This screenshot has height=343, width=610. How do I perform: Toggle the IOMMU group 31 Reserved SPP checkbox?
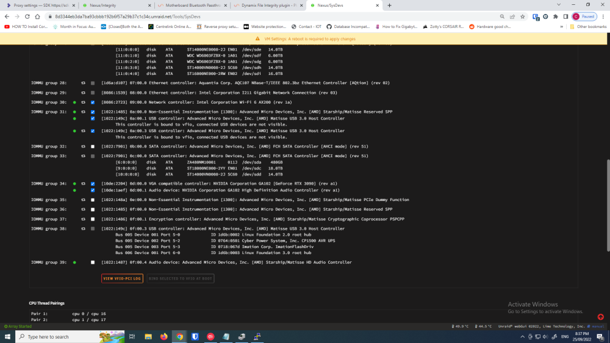93,112
